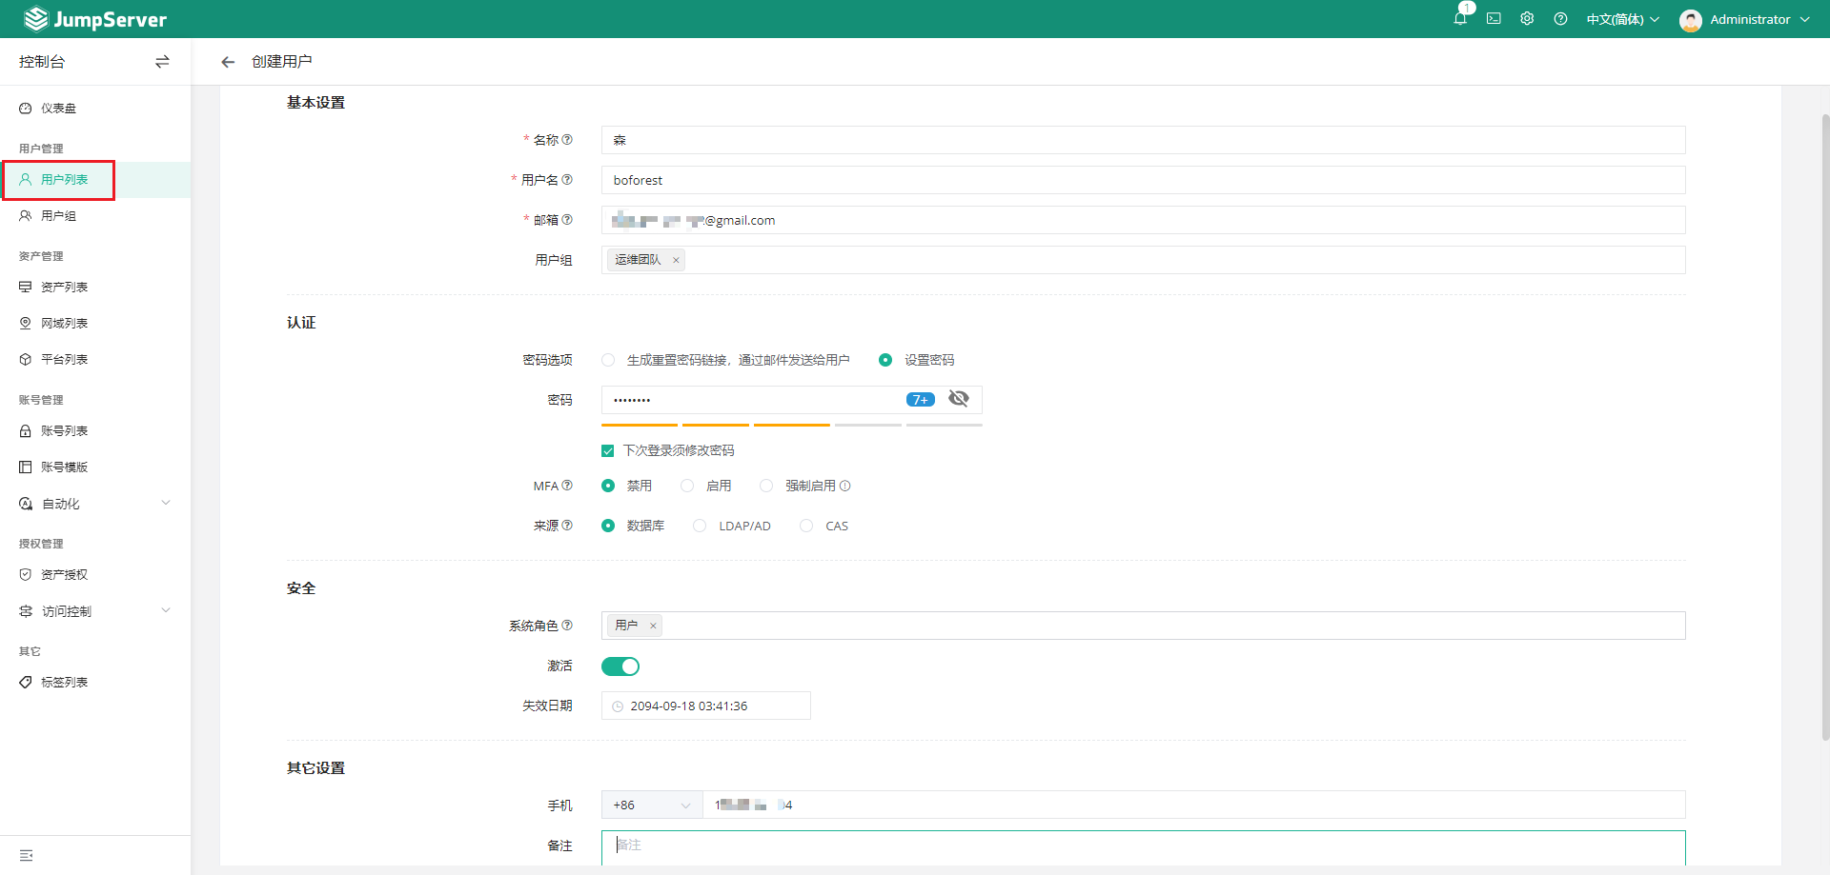Click the help icon next to 来源

[x=567, y=526]
